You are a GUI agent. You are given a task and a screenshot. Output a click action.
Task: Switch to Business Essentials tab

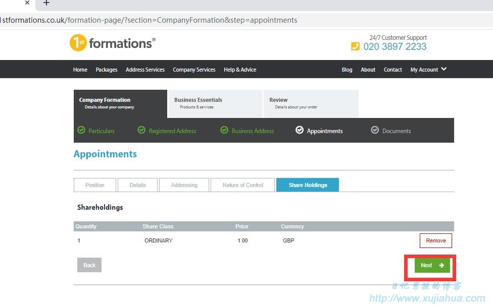point(215,103)
